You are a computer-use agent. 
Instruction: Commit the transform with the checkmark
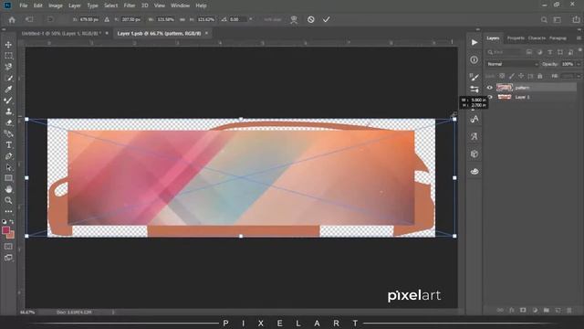(327, 19)
